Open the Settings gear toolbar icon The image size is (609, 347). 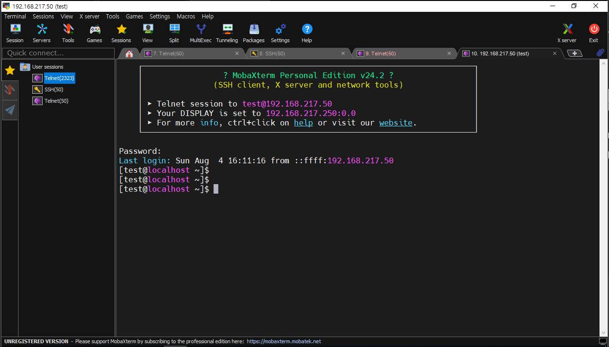(280, 34)
